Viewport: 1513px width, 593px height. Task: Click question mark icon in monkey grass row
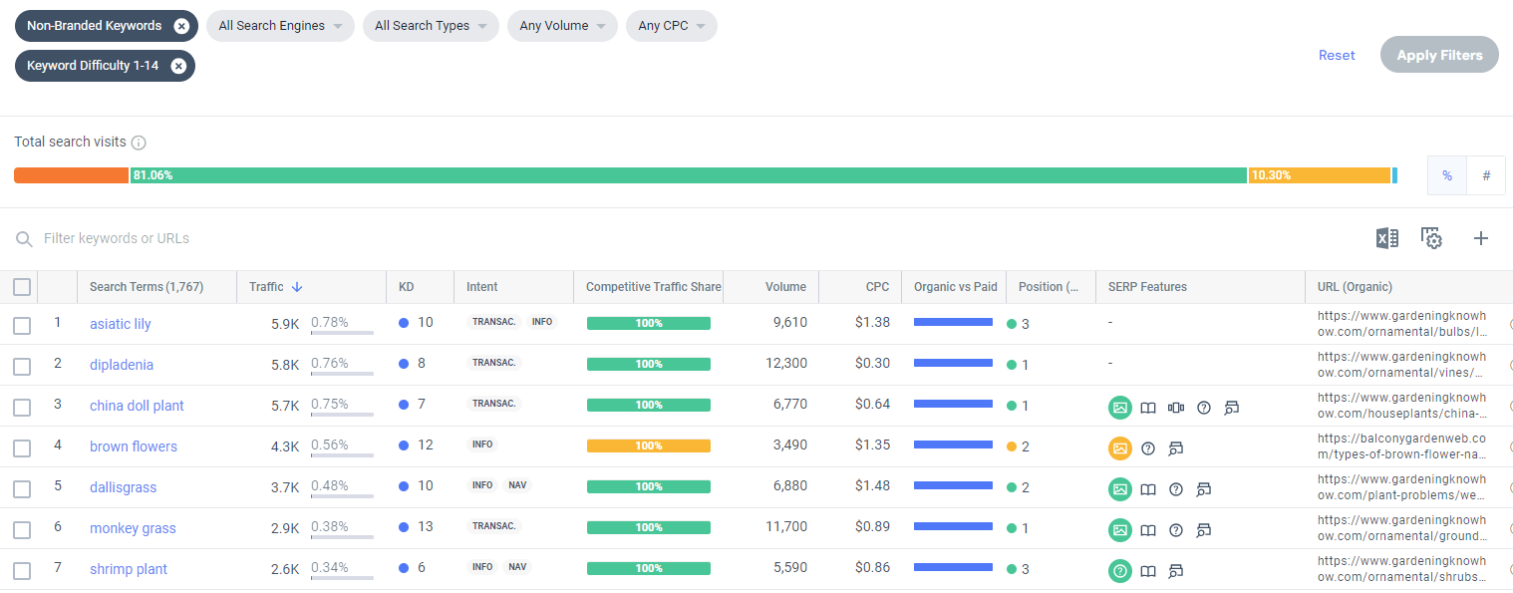point(1176,530)
